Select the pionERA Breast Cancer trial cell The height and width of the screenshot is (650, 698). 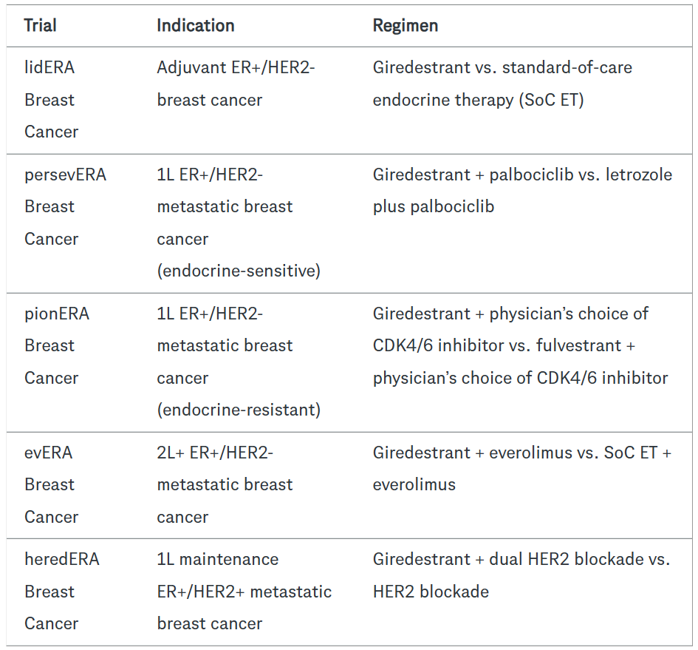(x=57, y=345)
